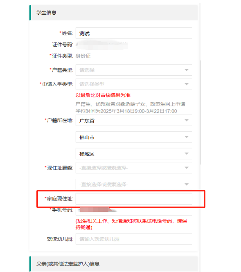This screenshot has height=272, width=241.
Task: Click the 学生信息 section header
Action: (x=113, y=13)
